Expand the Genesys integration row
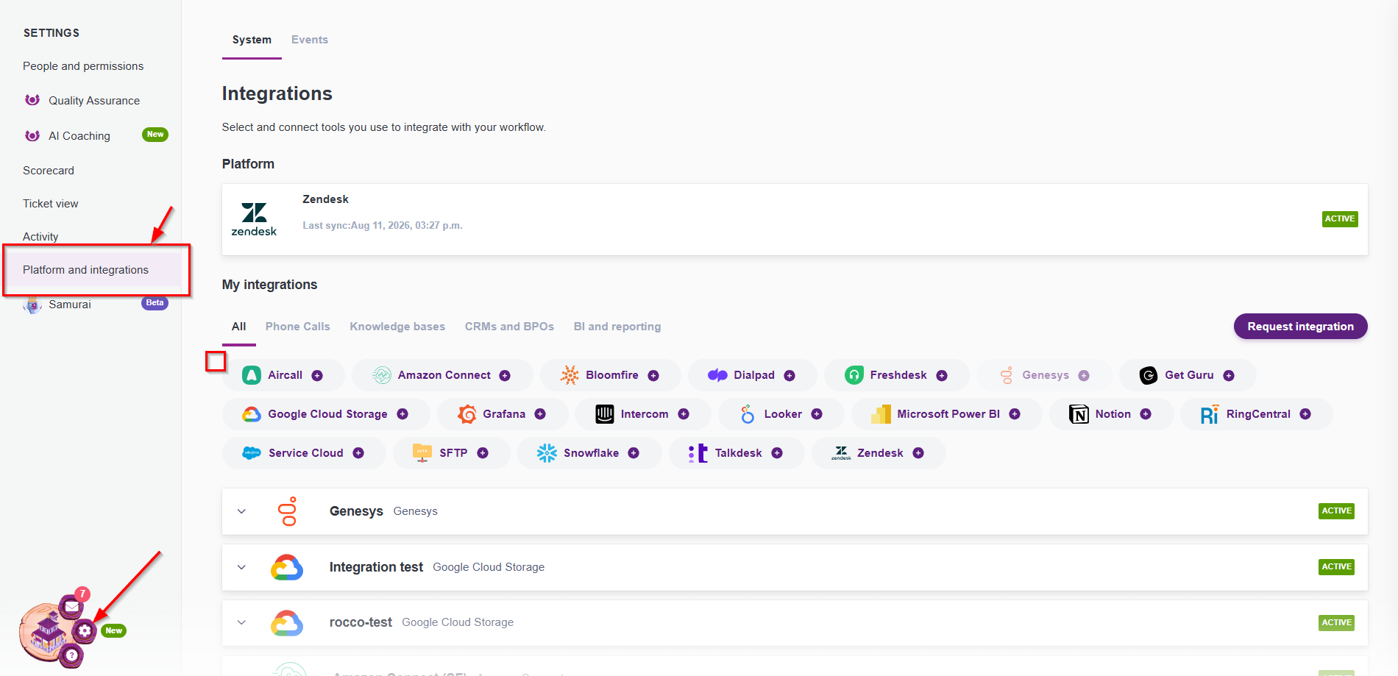 point(241,511)
